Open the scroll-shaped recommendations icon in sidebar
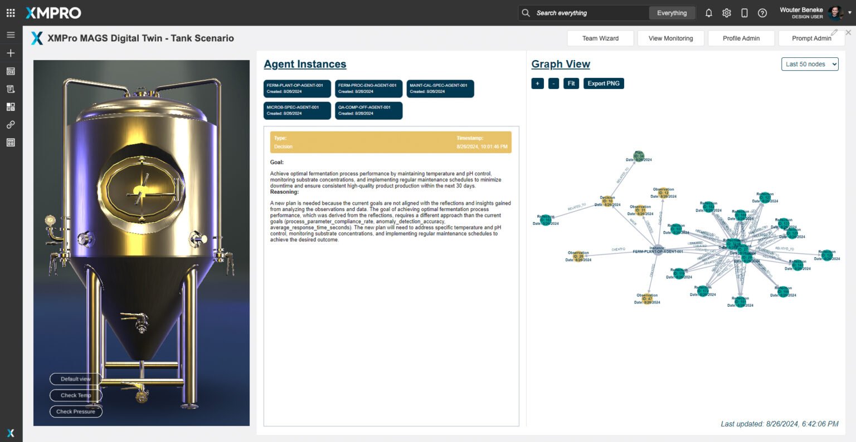 tap(11, 89)
